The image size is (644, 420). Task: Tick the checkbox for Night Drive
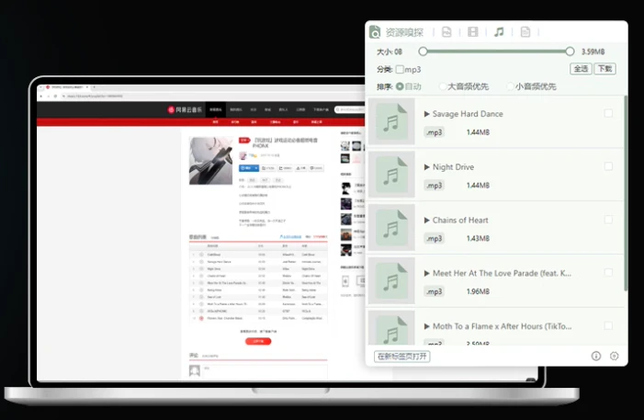click(608, 166)
